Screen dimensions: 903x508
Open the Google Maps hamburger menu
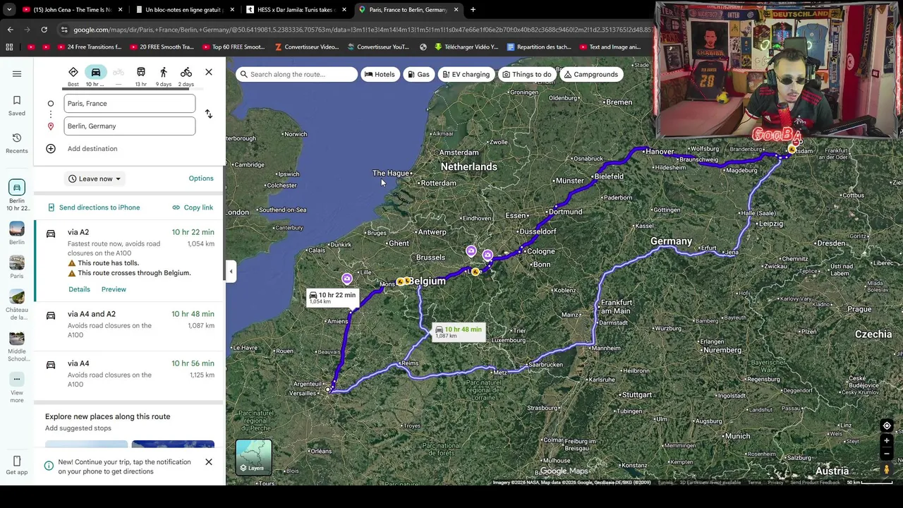[x=17, y=73]
